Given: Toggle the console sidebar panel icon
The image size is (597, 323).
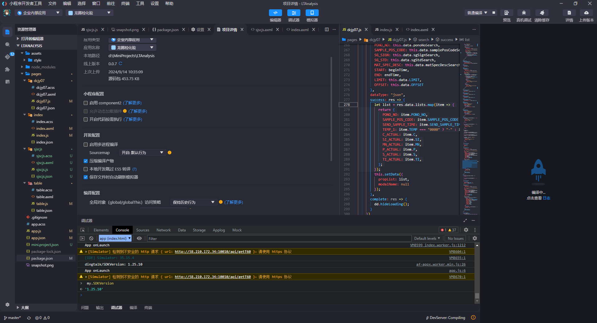Looking at the screenshot, I should tap(82, 239).
